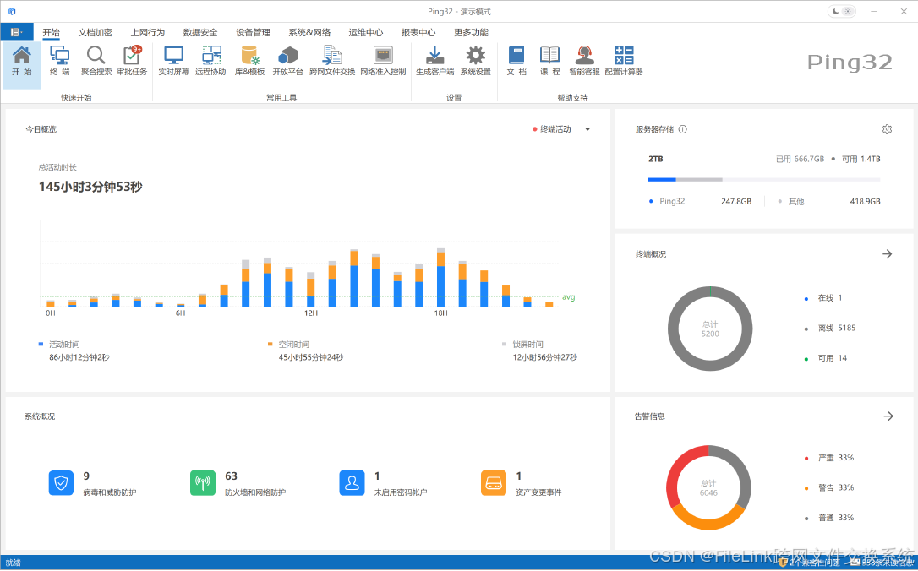The height and width of the screenshot is (571, 918).
Task: Click 资产变更事件 drive icon
Action: [494, 483]
